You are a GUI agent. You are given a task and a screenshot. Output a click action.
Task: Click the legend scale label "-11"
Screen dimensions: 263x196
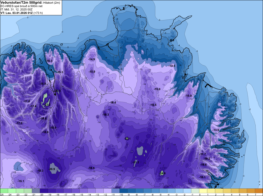tap(113, 195)
